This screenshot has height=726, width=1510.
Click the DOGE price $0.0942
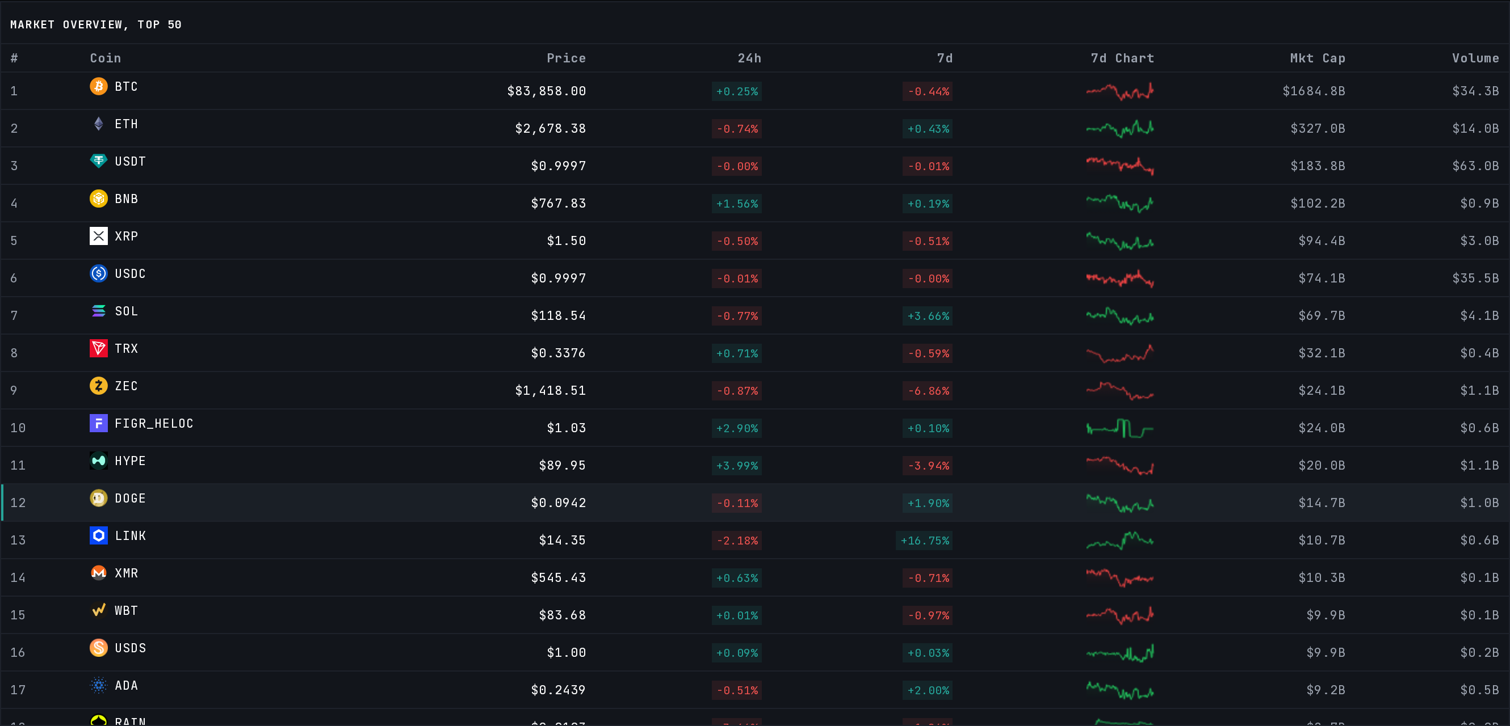[x=558, y=503]
